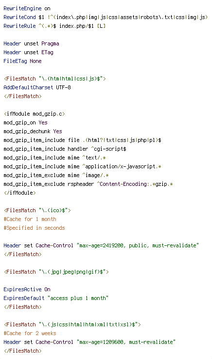Click the application/x-javascript mime pattern

(122, 166)
